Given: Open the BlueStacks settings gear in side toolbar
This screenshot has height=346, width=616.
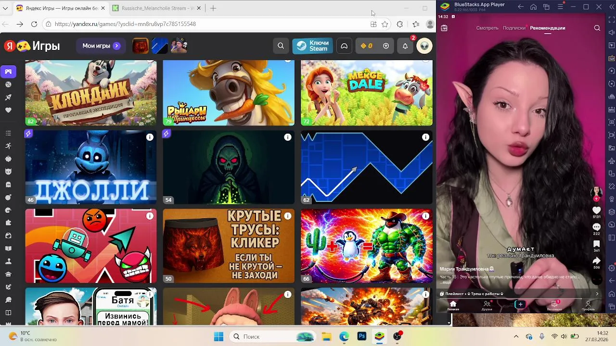Looking at the screenshot, I should [x=612, y=268].
